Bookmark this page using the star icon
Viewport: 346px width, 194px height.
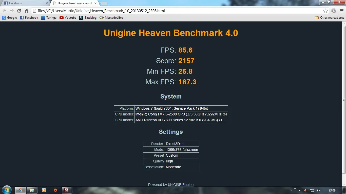[x=326, y=11]
